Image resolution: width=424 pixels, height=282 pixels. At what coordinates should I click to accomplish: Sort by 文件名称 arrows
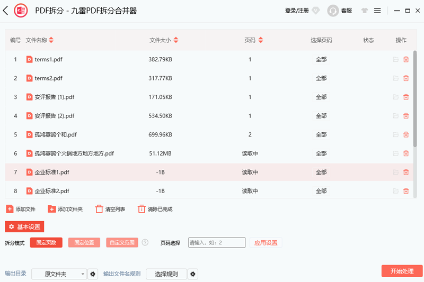click(51, 40)
